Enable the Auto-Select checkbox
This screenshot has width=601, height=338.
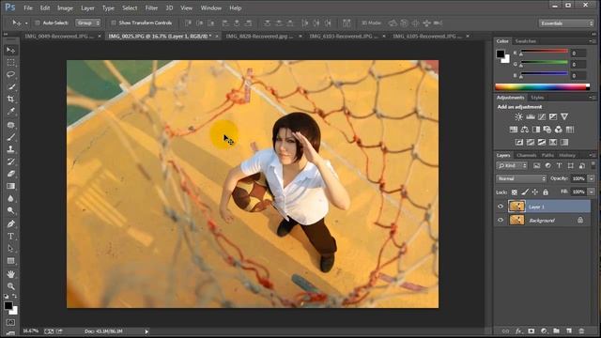38,23
